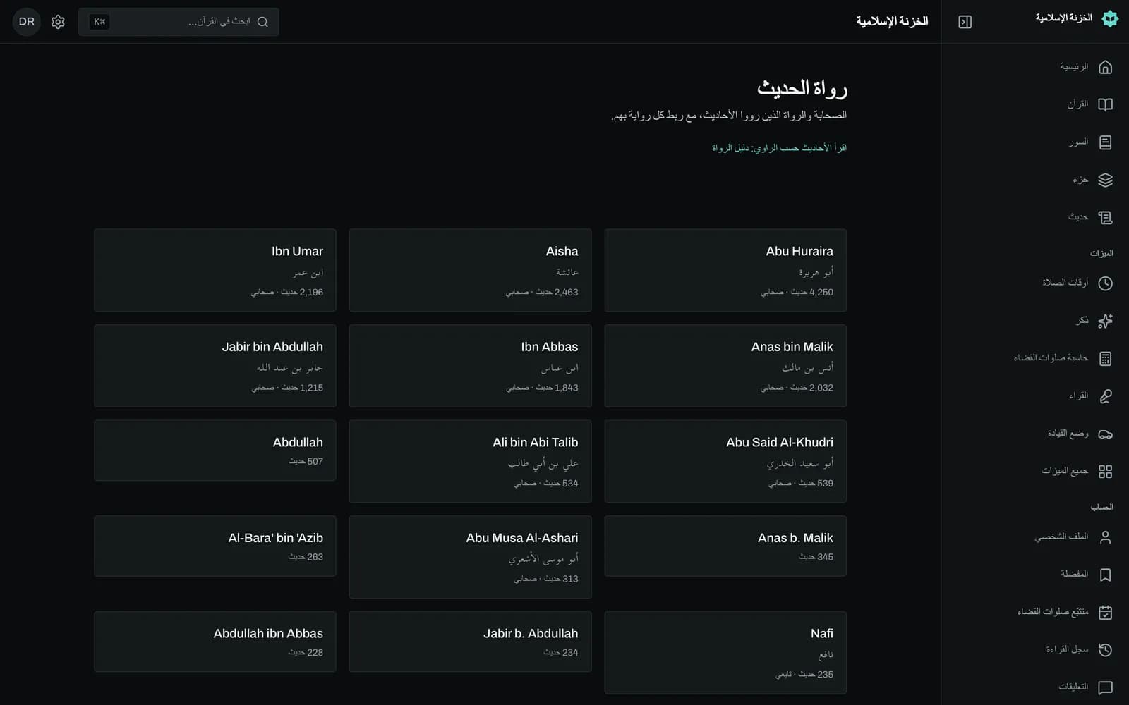1129x705 pixels.
Task: Focus the Quran search field
Action: 179,22
